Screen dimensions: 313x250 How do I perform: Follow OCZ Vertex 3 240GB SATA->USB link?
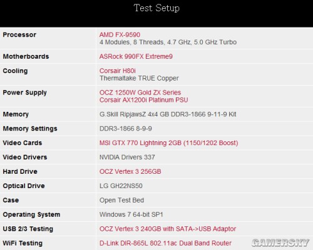[168, 229]
